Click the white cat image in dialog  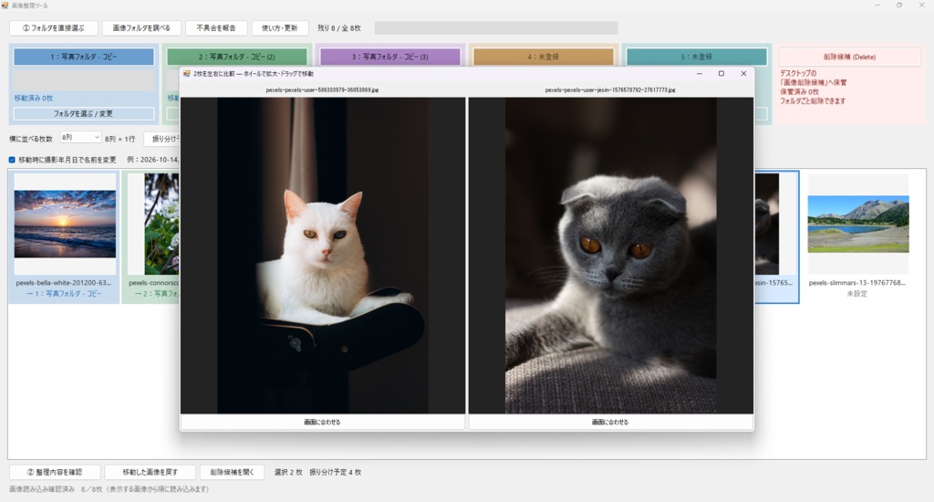point(322,256)
